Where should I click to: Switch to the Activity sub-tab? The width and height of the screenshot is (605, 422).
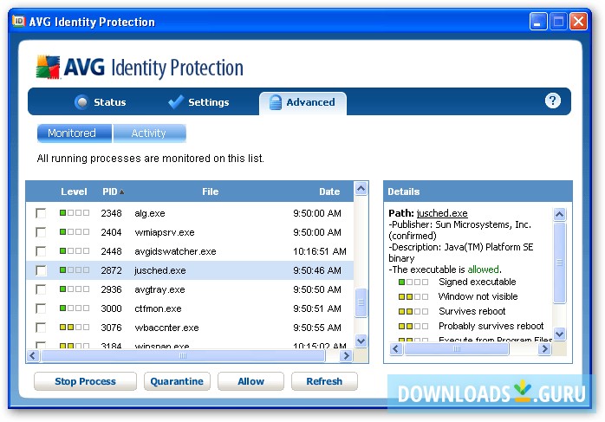click(x=149, y=133)
